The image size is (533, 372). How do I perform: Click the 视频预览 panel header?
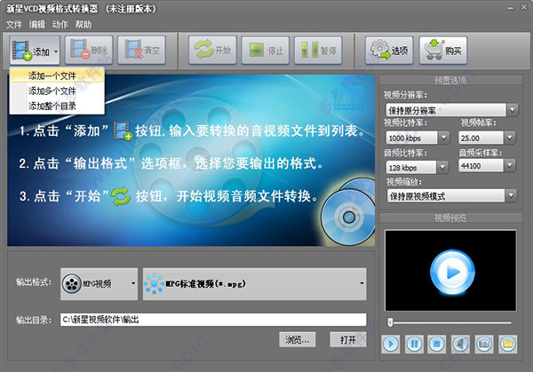pos(450,218)
